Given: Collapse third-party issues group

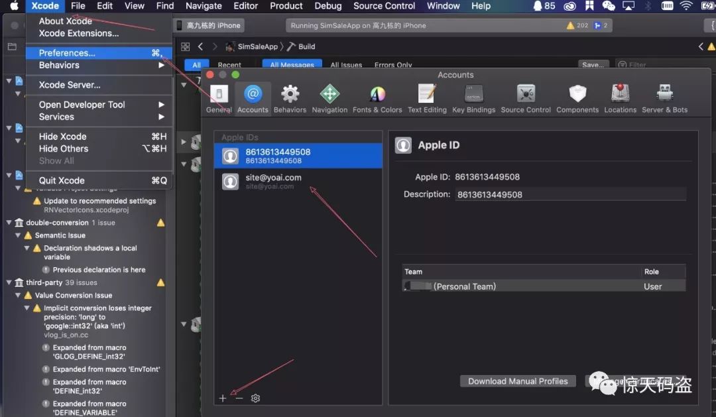Looking at the screenshot, I should [x=9, y=282].
